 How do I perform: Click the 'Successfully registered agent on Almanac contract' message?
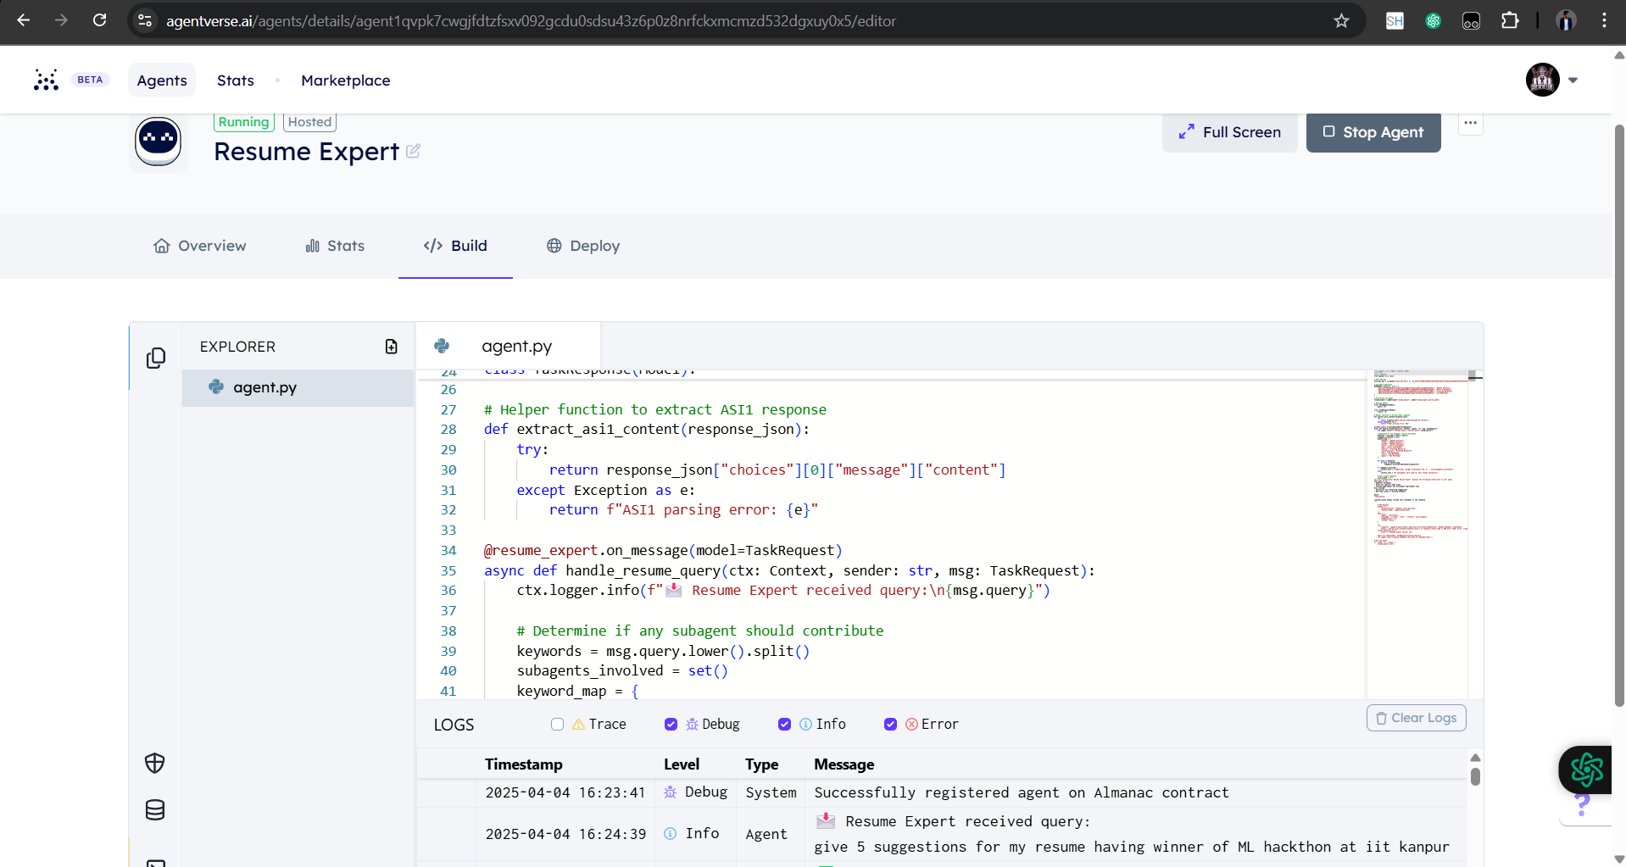click(x=1022, y=792)
